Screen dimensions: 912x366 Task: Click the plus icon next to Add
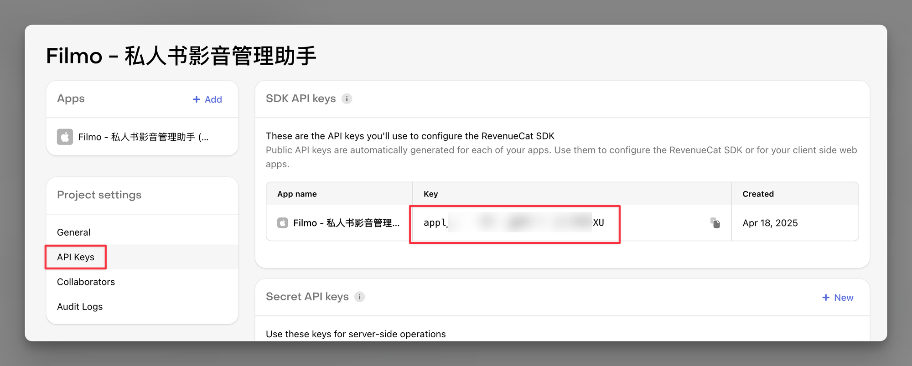(197, 99)
